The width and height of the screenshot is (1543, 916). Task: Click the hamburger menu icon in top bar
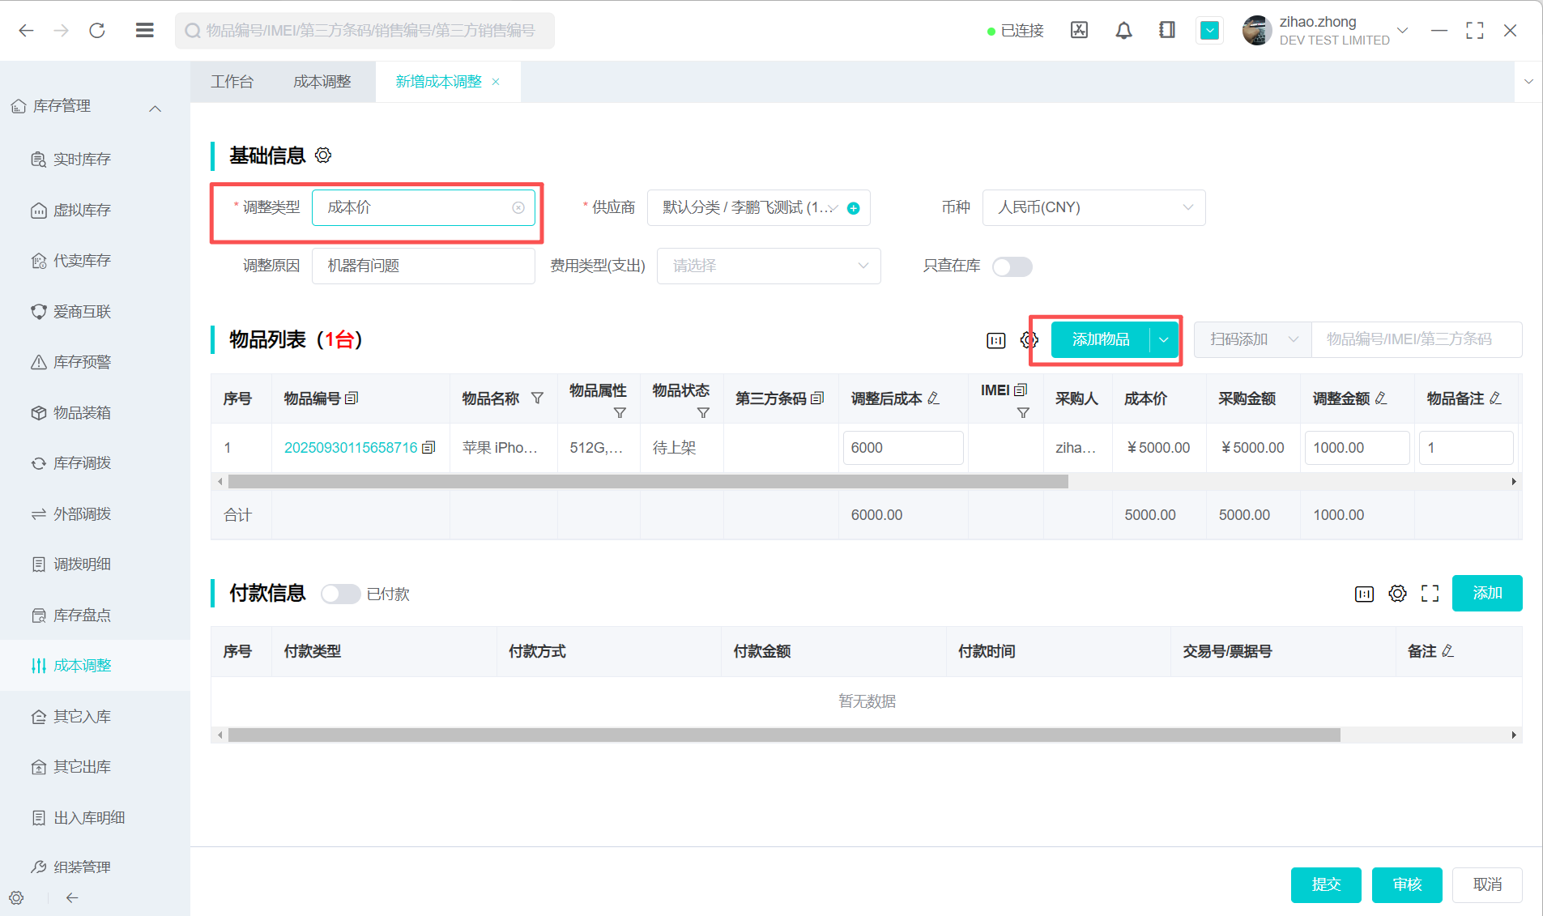coord(145,31)
